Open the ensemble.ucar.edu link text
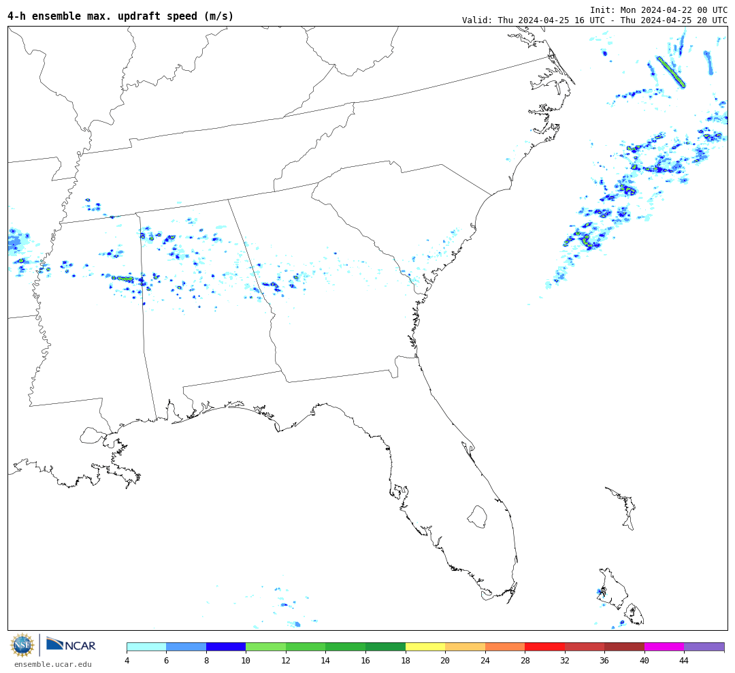Viewport: 735px width, 673px height. point(53,664)
